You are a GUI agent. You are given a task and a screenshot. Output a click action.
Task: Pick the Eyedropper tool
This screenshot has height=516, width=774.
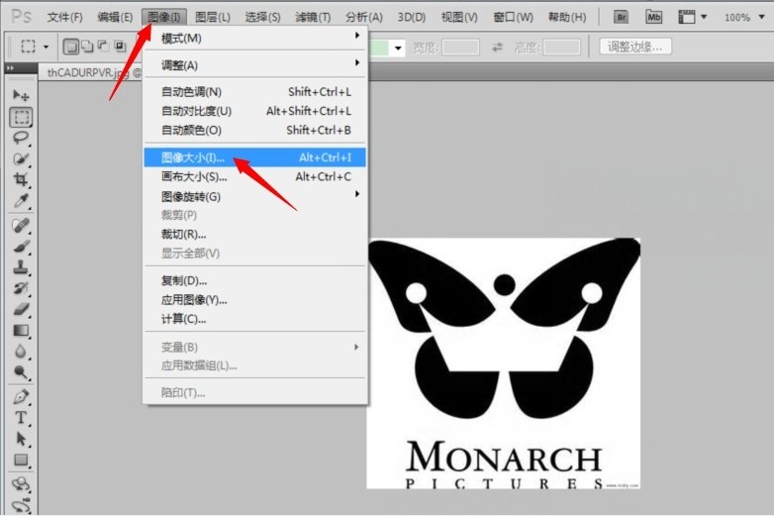pyautogui.click(x=21, y=201)
